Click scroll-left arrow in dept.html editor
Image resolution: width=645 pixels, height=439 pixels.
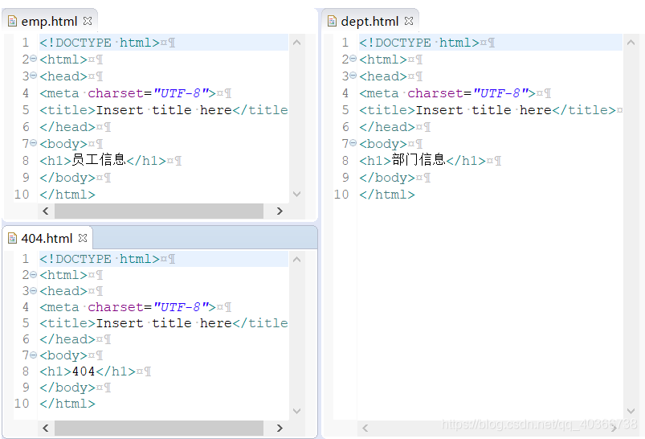(365, 429)
